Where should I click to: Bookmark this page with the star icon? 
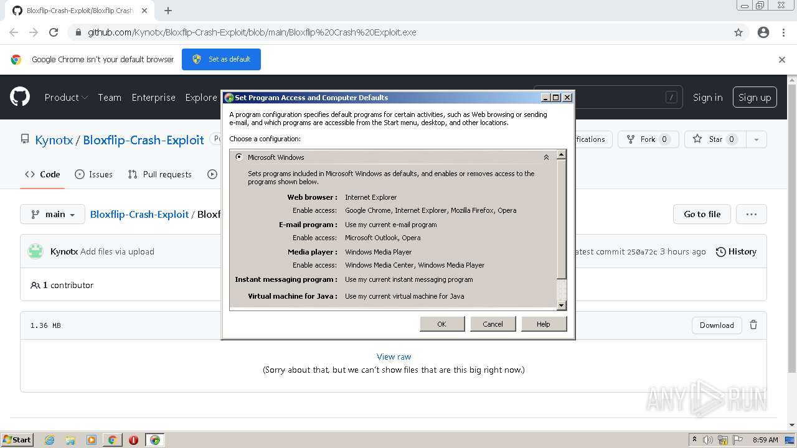coord(738,32)
